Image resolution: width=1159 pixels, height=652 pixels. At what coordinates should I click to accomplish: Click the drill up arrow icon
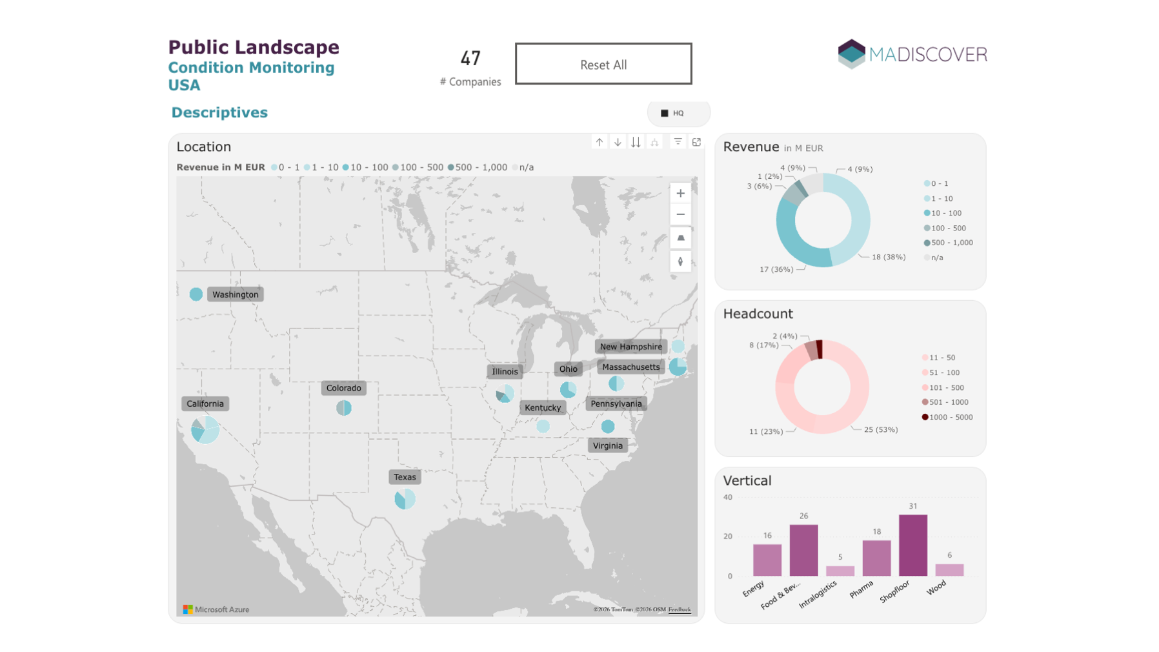599,142
